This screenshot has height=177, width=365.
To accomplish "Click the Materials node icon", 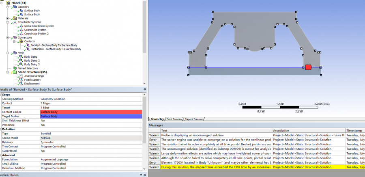I will pos(15,18).
